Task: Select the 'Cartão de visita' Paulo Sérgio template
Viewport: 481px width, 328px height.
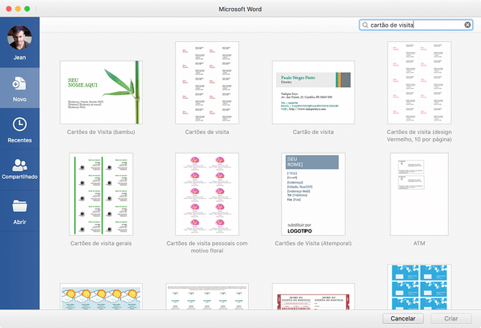Action: [x=313, y=92]
